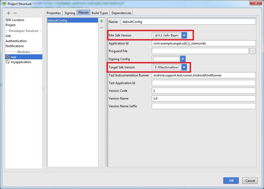Select the myapplication module
This screenshot has height=189, width=264.
point(23,62)
